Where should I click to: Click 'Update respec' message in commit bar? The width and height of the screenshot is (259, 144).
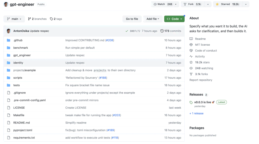(x=39, y=31)
